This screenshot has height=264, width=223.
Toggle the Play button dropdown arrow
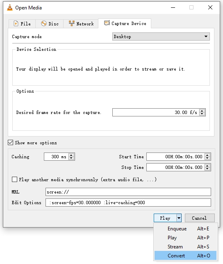click(179, 218)
